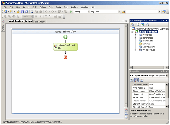The width and height of the screenshot is (170, 125).
Task: Select the onWorkflowActivated1 activity
Action: [x=65, y=47]
